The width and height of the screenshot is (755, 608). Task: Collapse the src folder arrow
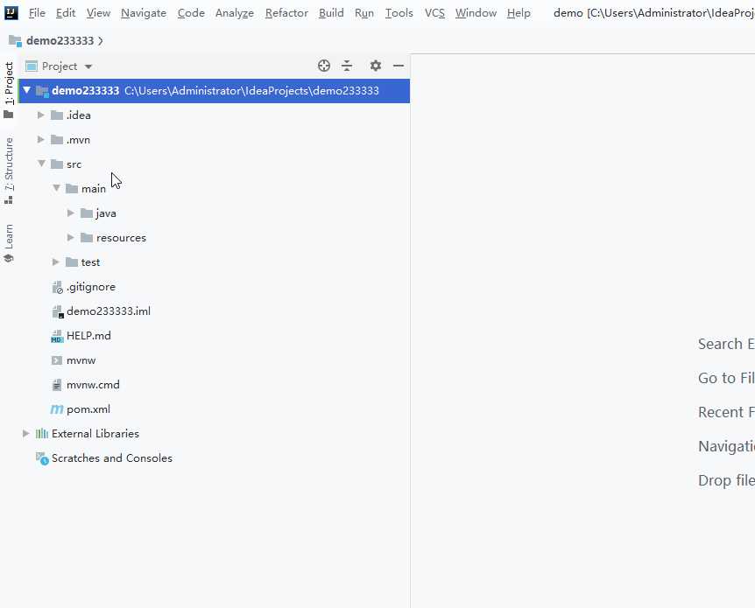tap(42, 164)
